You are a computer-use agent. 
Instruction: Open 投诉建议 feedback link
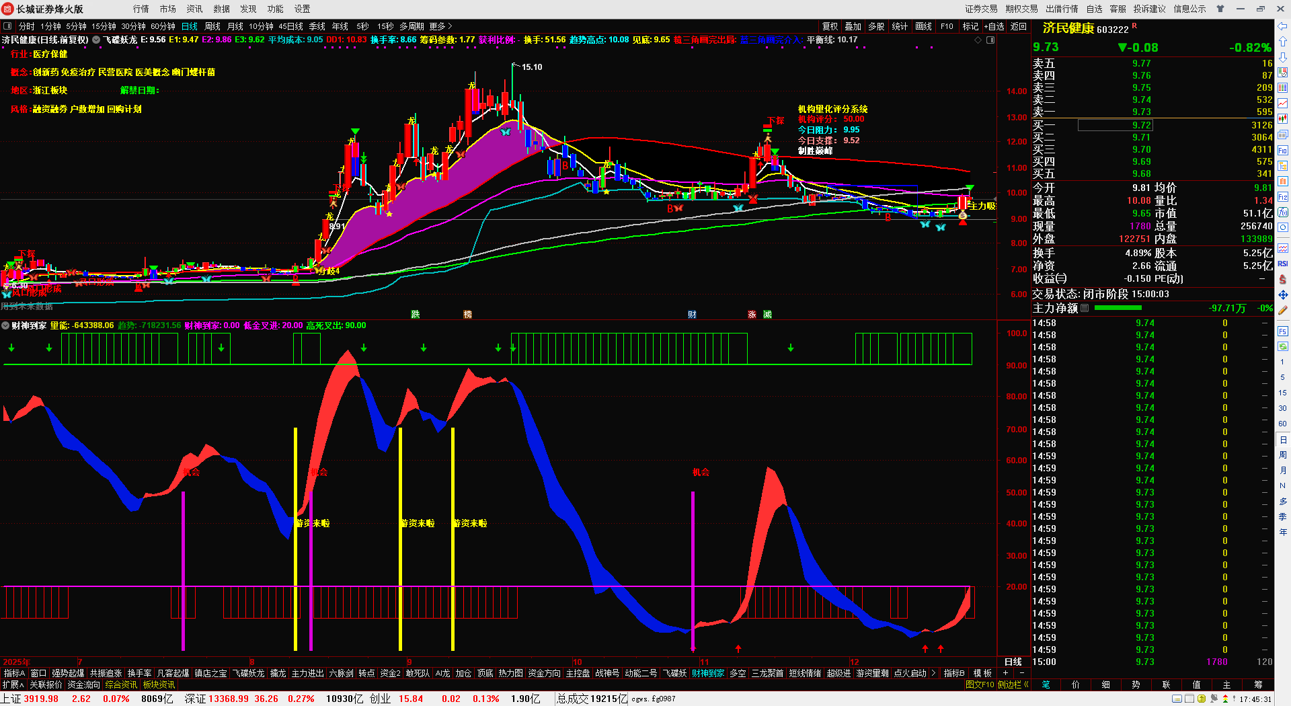[1150, 9]
